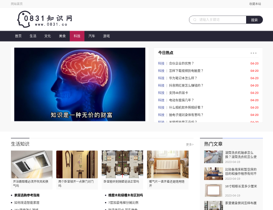Open the radiator room thumbnail
Viewport: 273px width, 210px height.
pyautogui.click(x=168, y=164)
